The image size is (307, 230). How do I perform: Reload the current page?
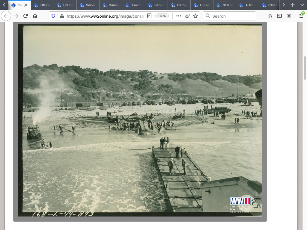[x=25, y=16]
